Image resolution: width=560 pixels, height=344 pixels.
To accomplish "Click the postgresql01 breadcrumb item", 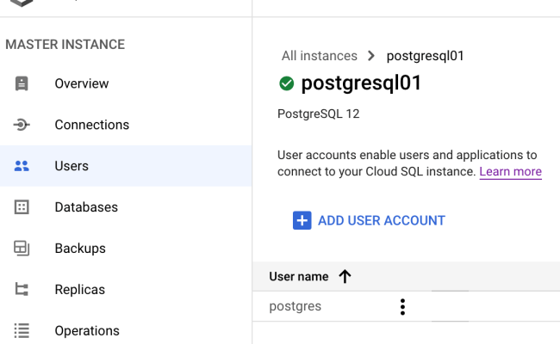I will coord(425,56).
